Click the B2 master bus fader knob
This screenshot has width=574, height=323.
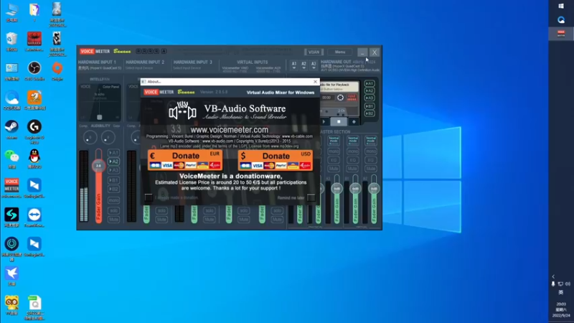pos(374,189)
